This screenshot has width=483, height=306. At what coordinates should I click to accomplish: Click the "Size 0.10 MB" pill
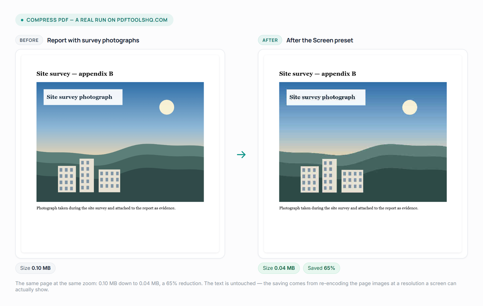[x=35, y=268]
